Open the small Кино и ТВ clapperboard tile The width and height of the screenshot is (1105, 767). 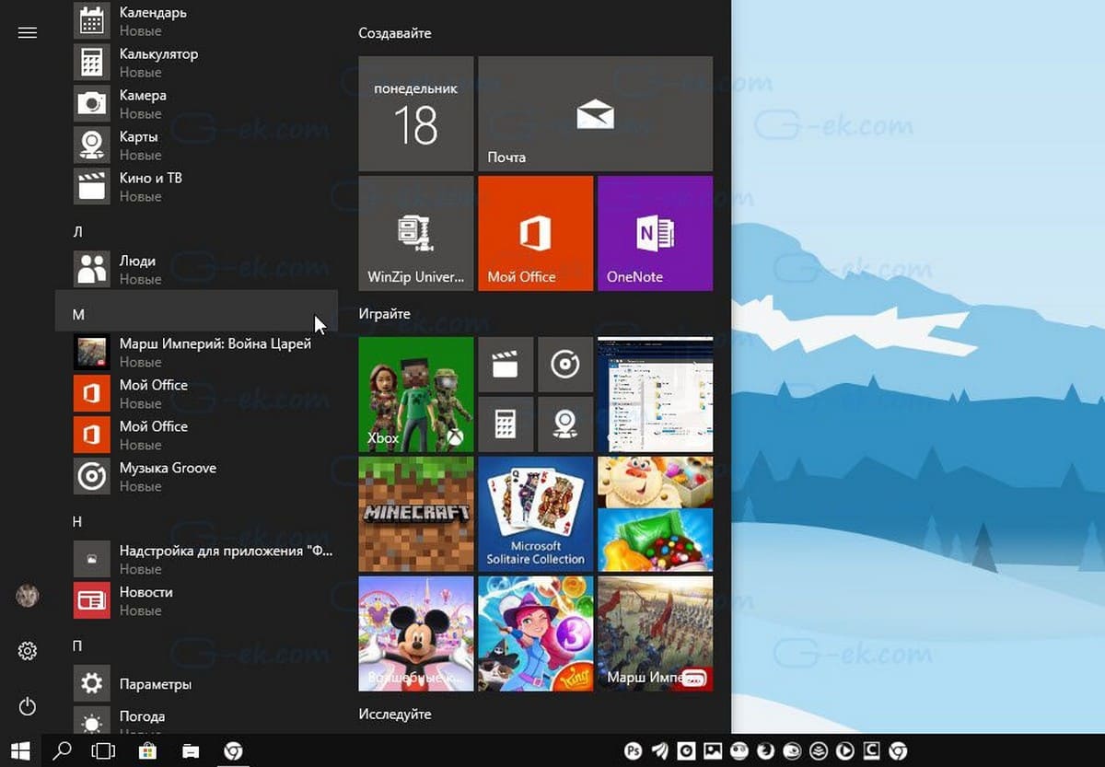pyautogui.click(x=506, y=365)
